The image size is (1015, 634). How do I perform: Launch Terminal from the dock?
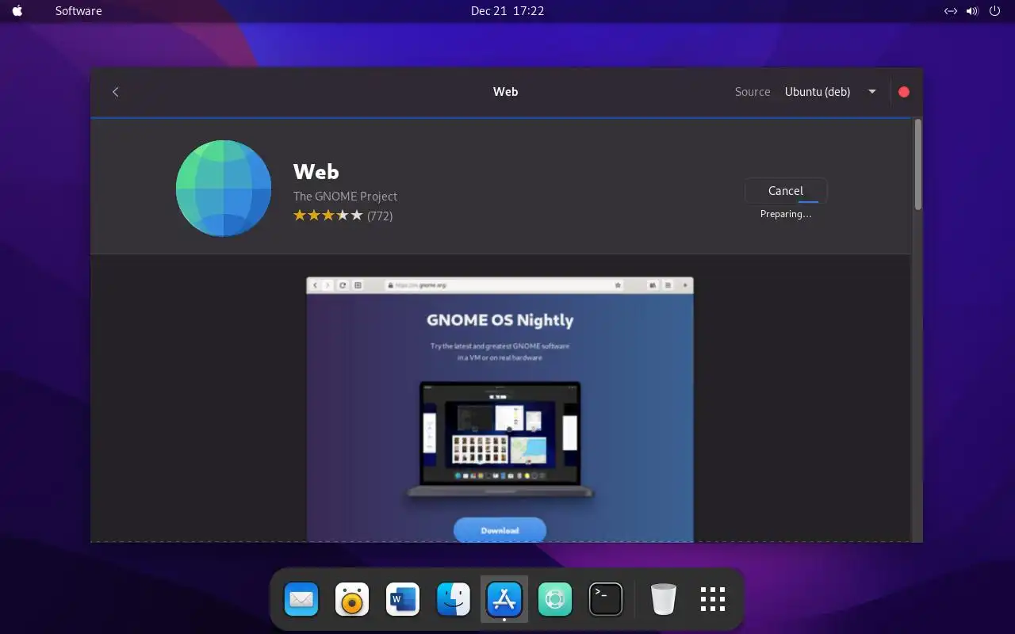coord(606,599)
